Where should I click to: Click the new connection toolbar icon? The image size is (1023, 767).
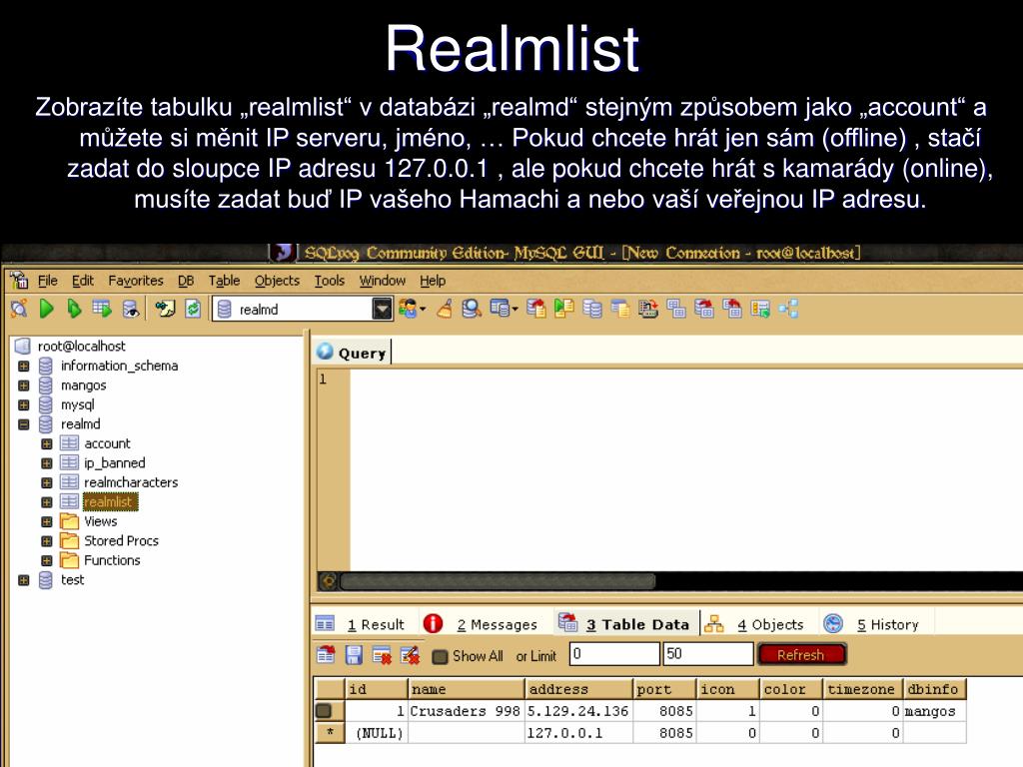click(x=19, y=309)
